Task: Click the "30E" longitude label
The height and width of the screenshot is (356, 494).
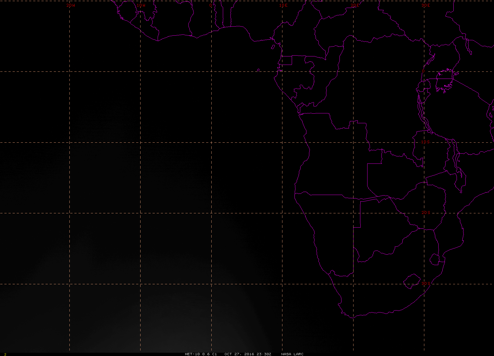Action: [426, 5]
